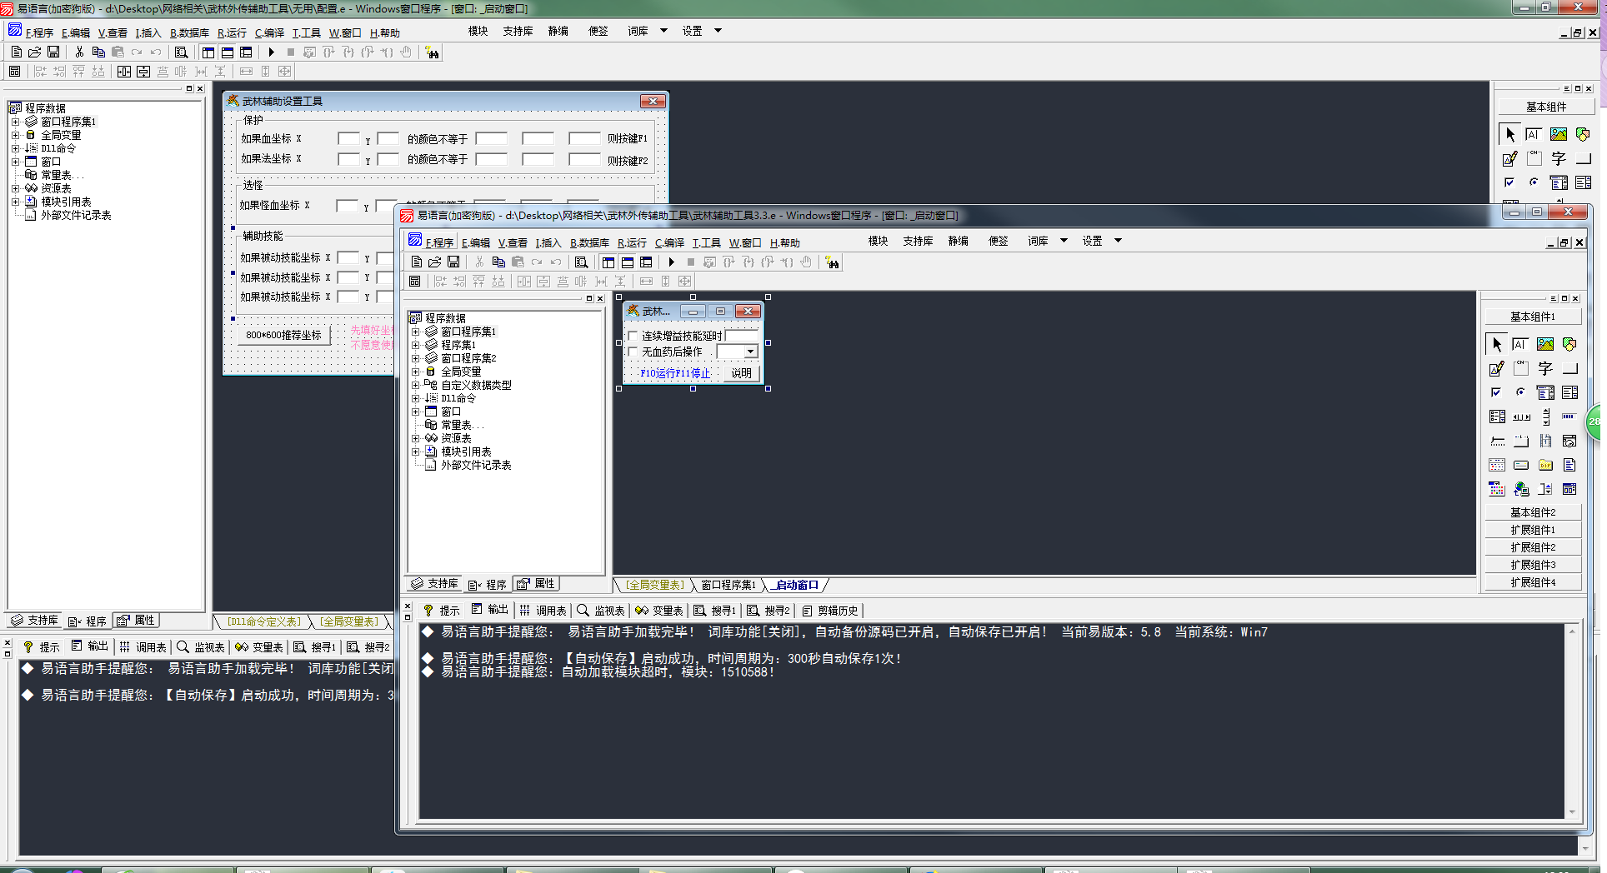Click binoculars help-search icon in front window toolbar
The width and height of the screenshot is (1607, 873).
point(832,262)
